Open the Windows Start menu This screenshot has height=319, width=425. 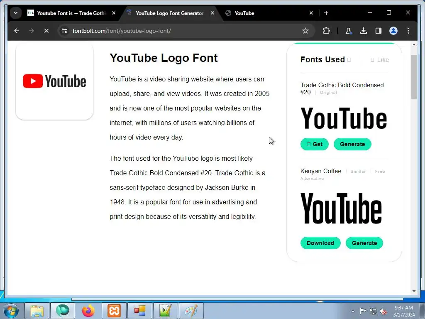[x=11, y=311]
